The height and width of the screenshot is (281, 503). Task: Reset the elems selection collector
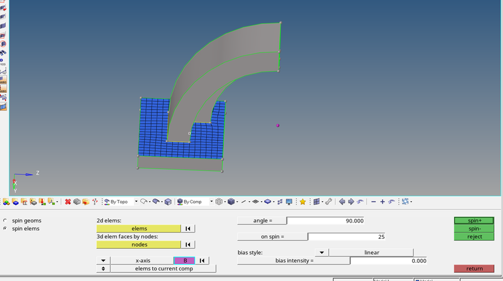pos(187,228)
